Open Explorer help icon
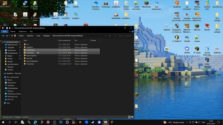The image size is (223, 125). click(x=132, y=32)
